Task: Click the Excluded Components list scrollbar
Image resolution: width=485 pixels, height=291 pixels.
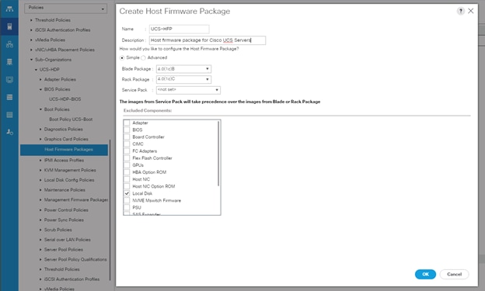Action: pos(218,154)
